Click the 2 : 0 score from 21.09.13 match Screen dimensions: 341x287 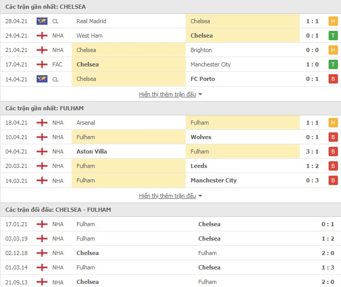[328, 282]
